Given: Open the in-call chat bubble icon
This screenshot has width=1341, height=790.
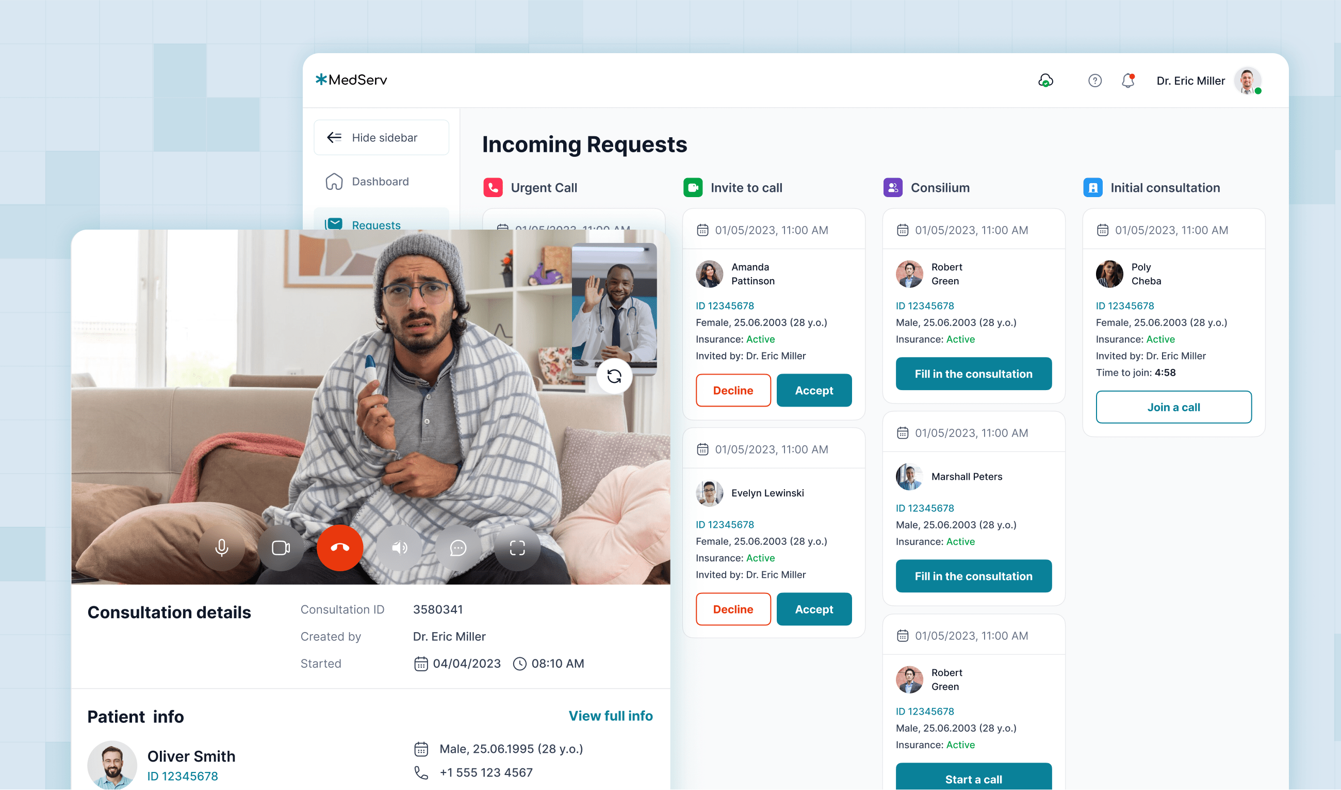Looking at the screenshot, I should pyautogui.click(x=458, y=548).
